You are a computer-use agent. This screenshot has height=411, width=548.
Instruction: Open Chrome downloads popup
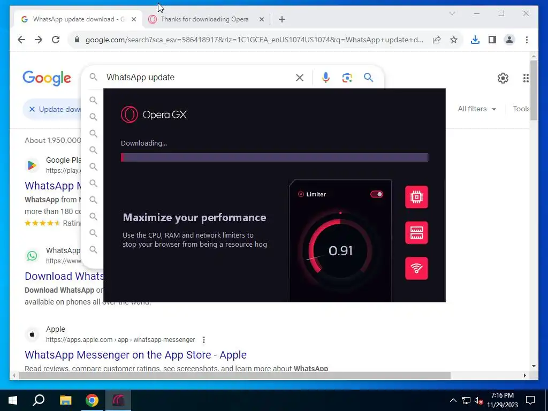(x=475, y=40)
